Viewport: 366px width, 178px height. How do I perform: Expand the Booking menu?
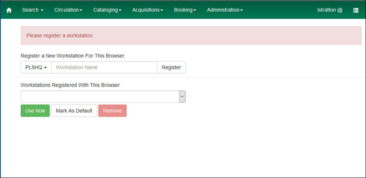(185, 10)
